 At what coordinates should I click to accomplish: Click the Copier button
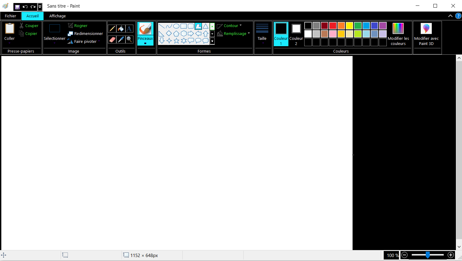click(28, 34)
